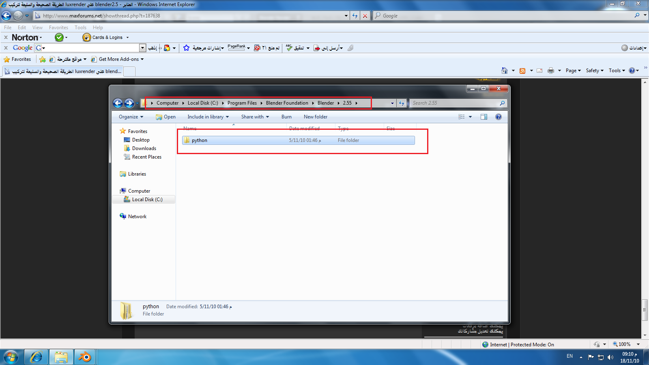Click the preview pane icon in Explorer
Image resolution: width=649 pixels, height=365 pixels.
[x=484, y=117]
